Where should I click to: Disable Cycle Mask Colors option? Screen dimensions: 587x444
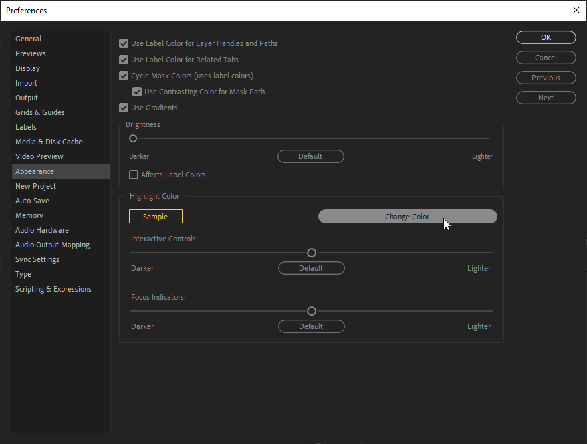tap(124, 76)
